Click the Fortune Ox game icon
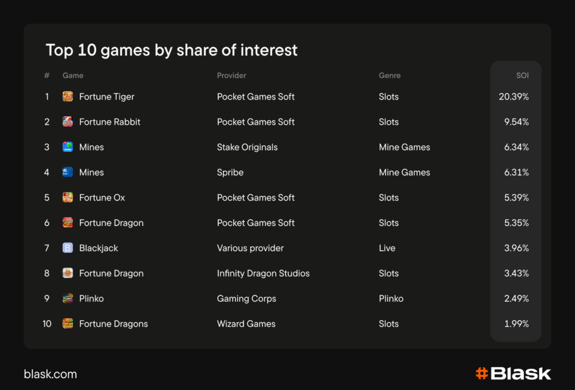575x390 pixels. click(x=67, y=198)
